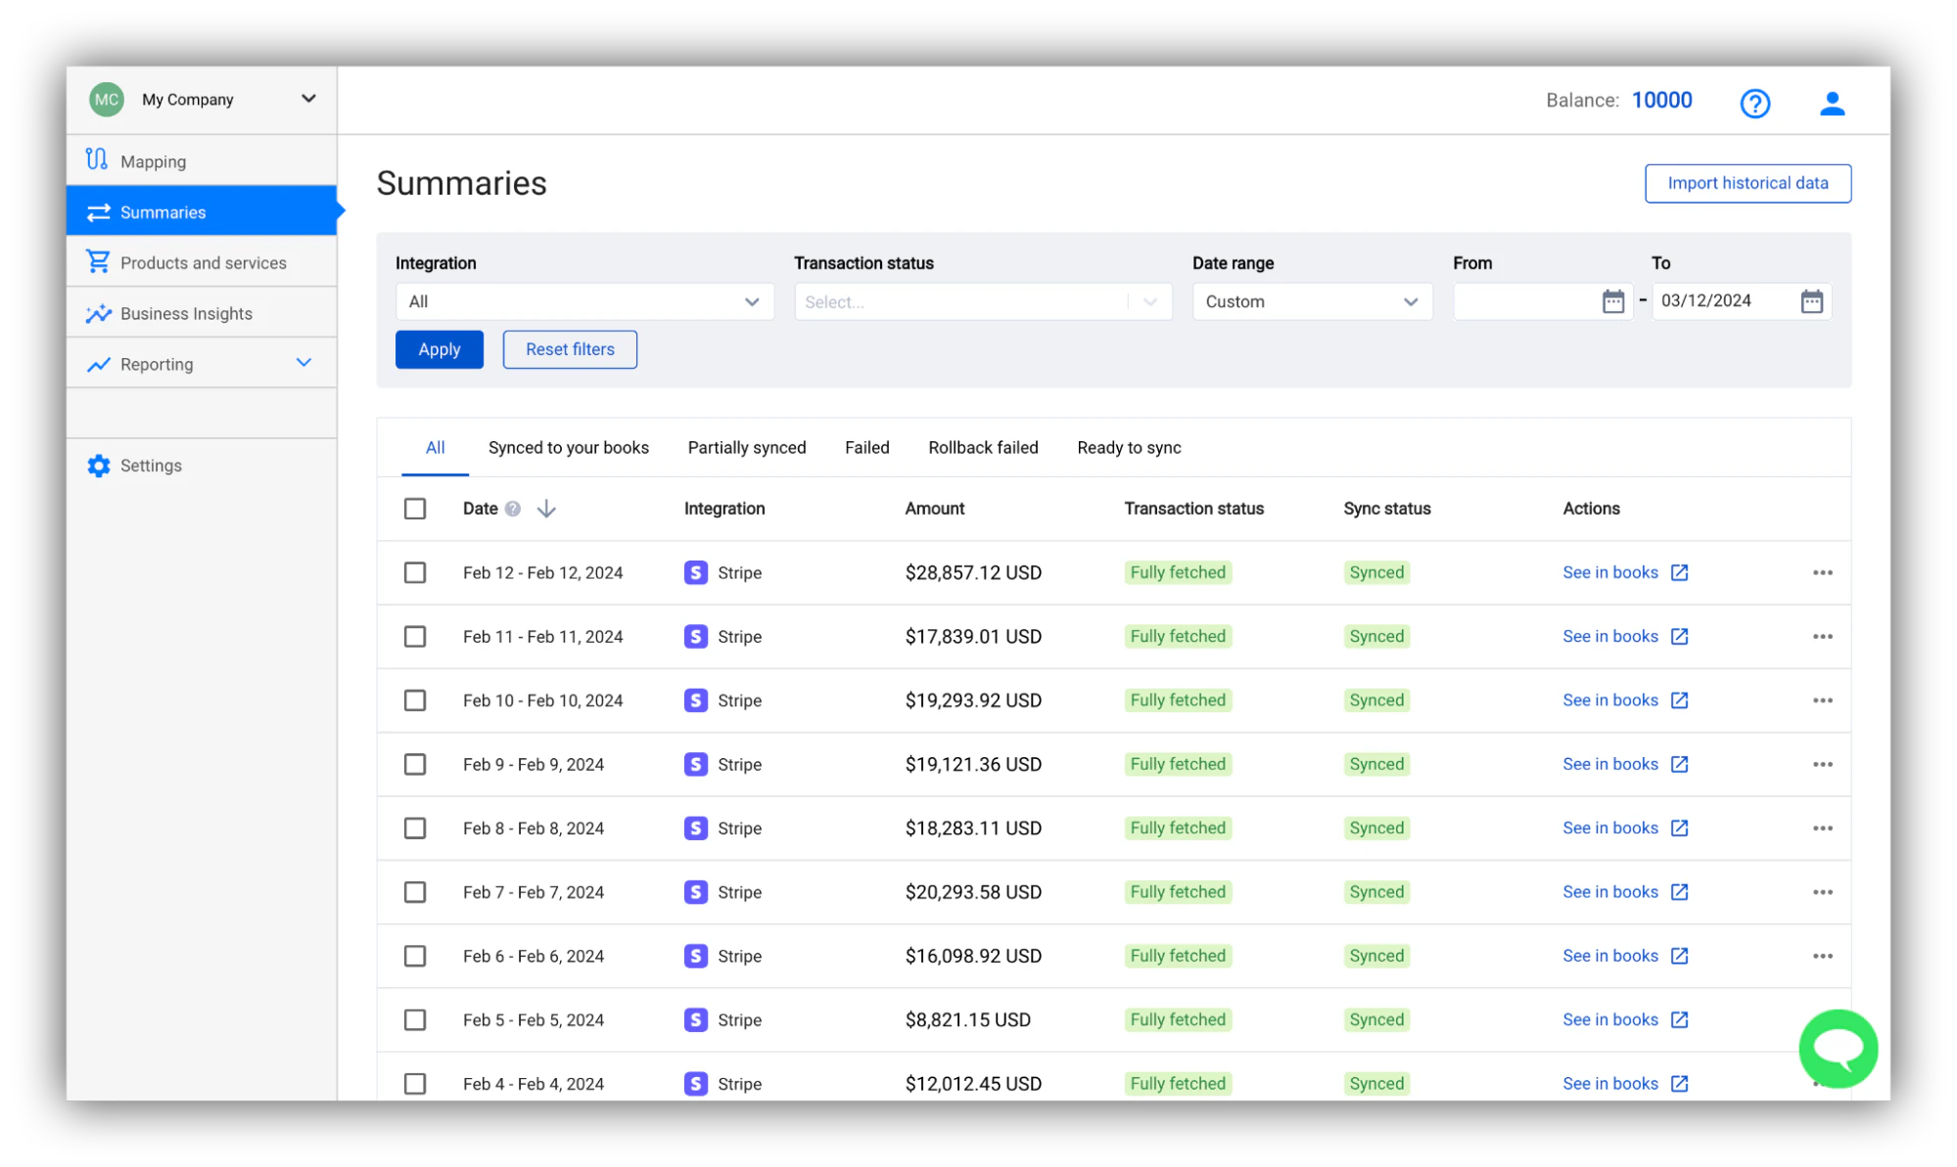This screenshot has height=1167, width=1957.
Task: Switch to the Rollback failed tab
Action: [983, 448]
